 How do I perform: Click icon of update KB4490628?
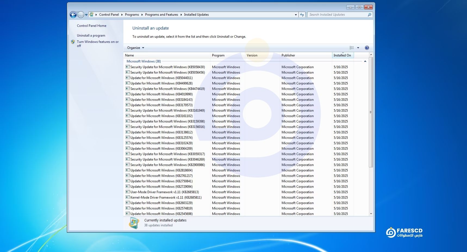(x=127, y=83)
